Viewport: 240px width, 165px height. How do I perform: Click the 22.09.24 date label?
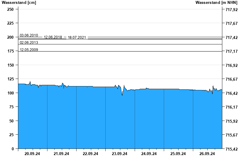click(x=90, y=154)
